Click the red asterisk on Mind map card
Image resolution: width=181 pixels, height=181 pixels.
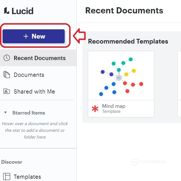click(x=95, y=109)
